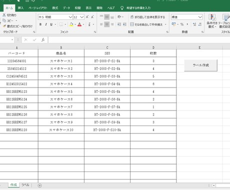This screenshot has height=190, width=230.
Task: Open the font size 12 dropdown
Action: (x=81, y=17)
